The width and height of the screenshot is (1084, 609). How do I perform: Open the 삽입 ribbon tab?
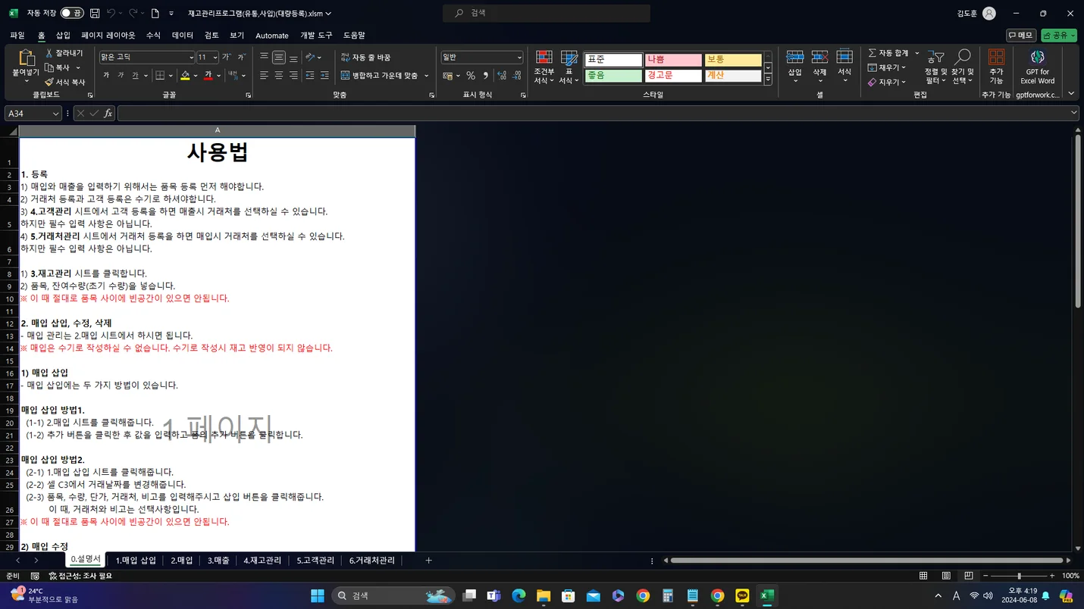(63, 36)
